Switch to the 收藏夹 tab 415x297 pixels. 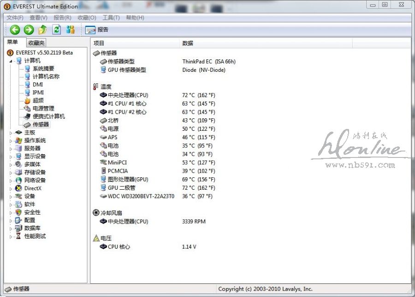[36, 43]
